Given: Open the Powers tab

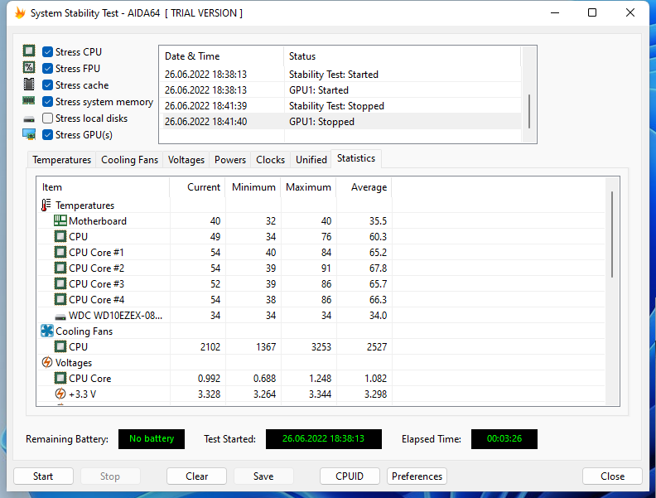Looking at the screenshot, I should click(x=230, y=160).
